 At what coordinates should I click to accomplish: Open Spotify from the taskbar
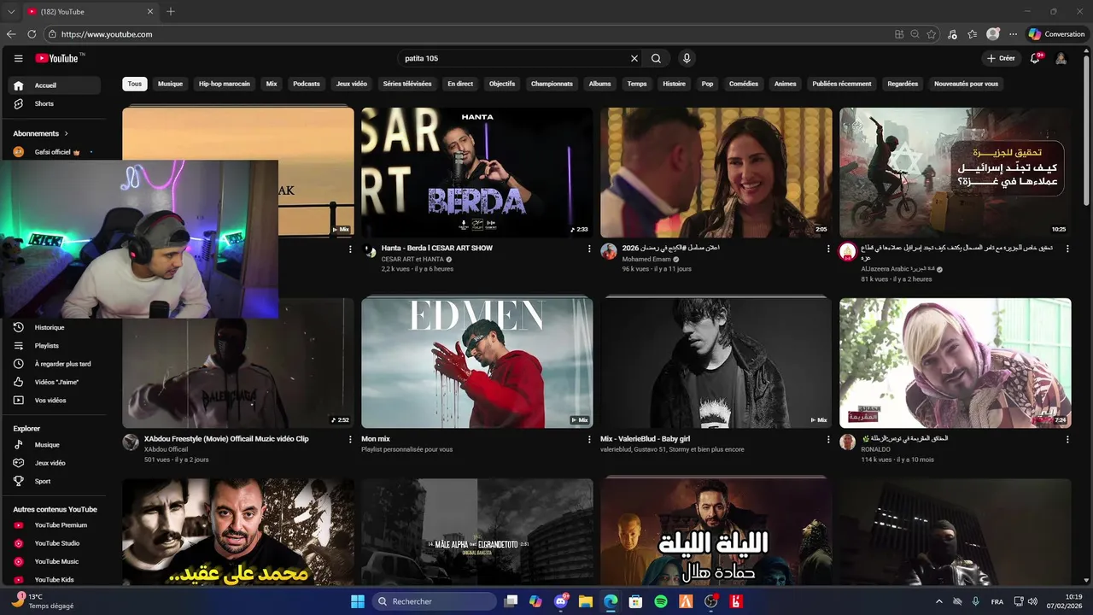pos(661,601)
